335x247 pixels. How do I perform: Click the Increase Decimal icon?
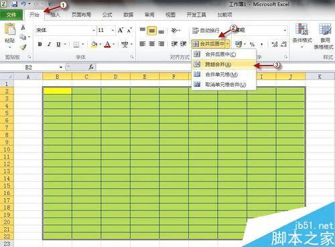[275, 44]
